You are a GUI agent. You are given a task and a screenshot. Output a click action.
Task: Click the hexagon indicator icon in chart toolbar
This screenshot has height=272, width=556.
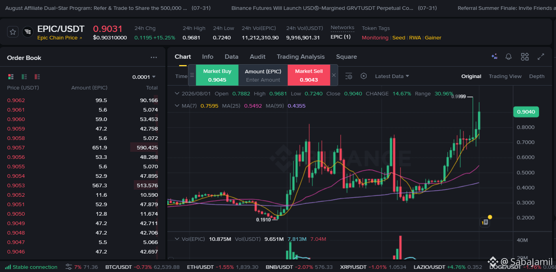click(x=363, y=76)
